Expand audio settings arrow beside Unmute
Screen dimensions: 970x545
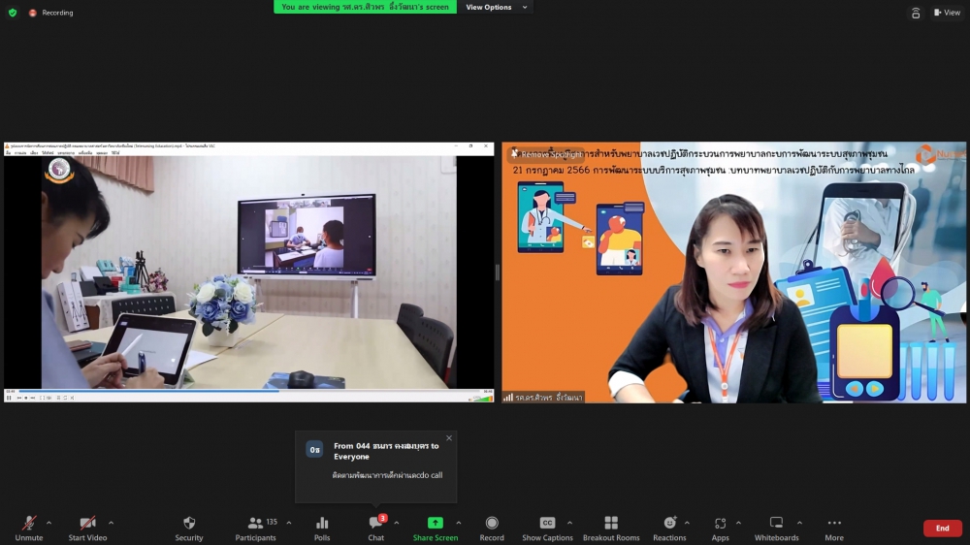coord(48,523)
